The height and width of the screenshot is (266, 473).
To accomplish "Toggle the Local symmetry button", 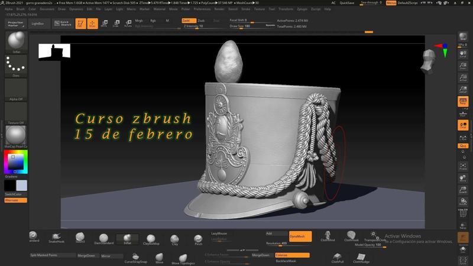I will (463, 125).
